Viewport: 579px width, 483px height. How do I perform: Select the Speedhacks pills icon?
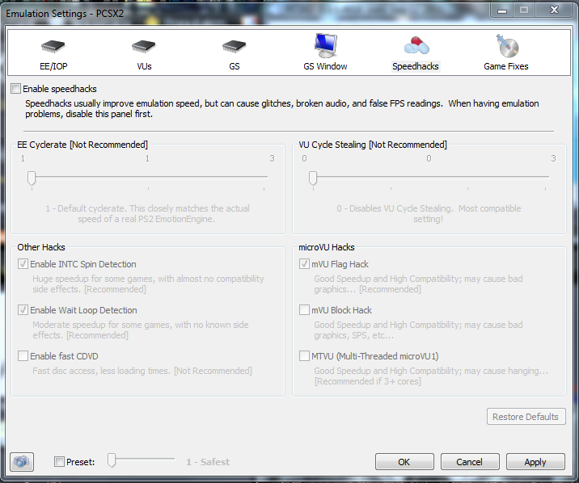(x=416, y=46)
